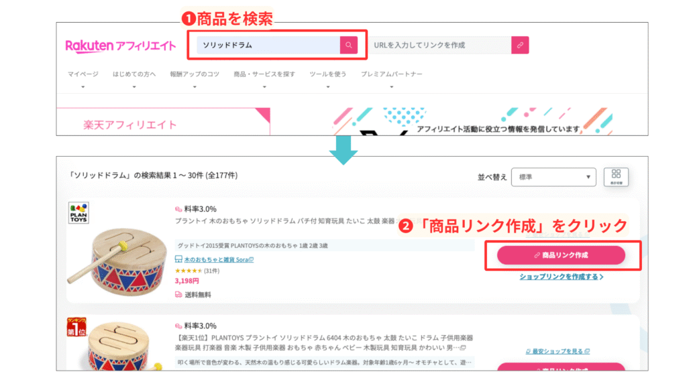Click the 商品リンク作成 button
The height and width of the screenshot is (386, 687).
[x=561, y=255]
